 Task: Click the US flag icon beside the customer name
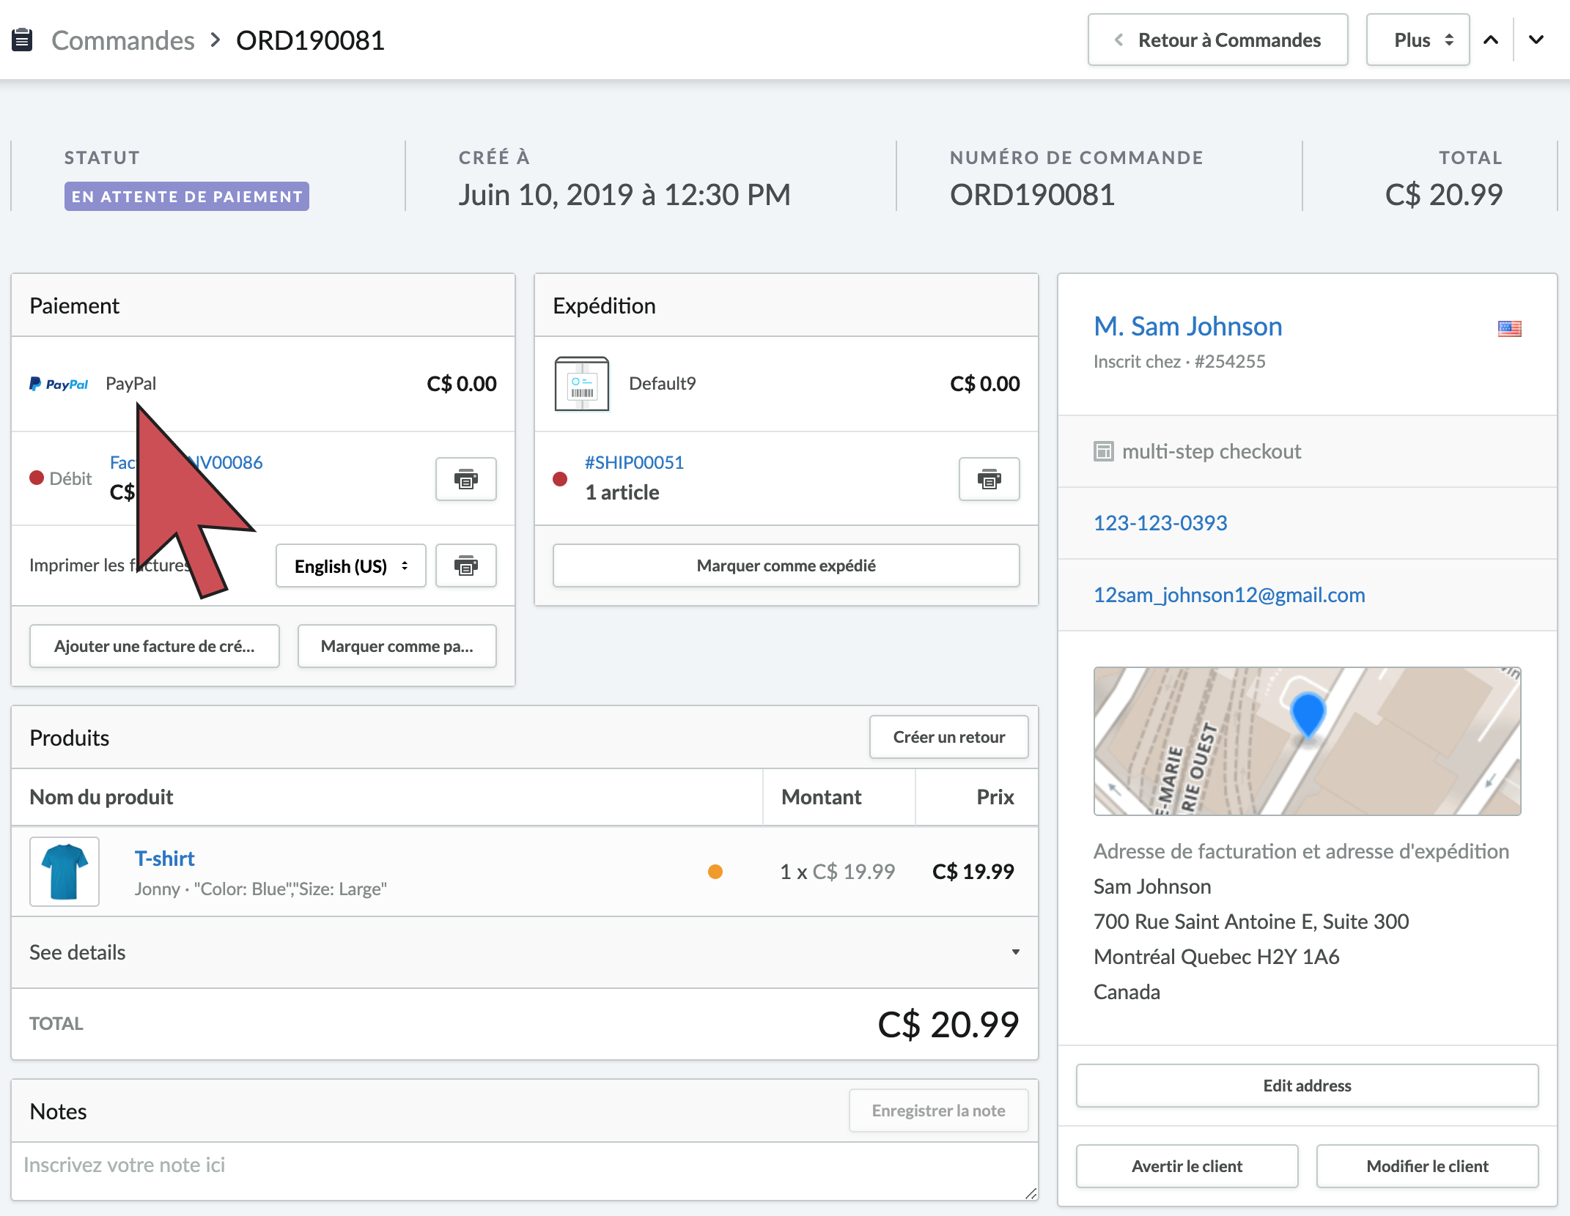(x=1509, y=328)
